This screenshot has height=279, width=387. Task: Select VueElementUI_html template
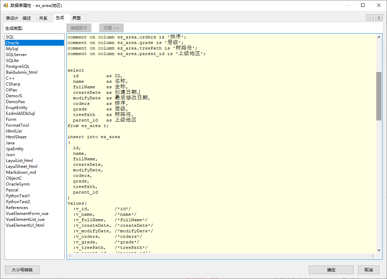click(x=35, y=225)
